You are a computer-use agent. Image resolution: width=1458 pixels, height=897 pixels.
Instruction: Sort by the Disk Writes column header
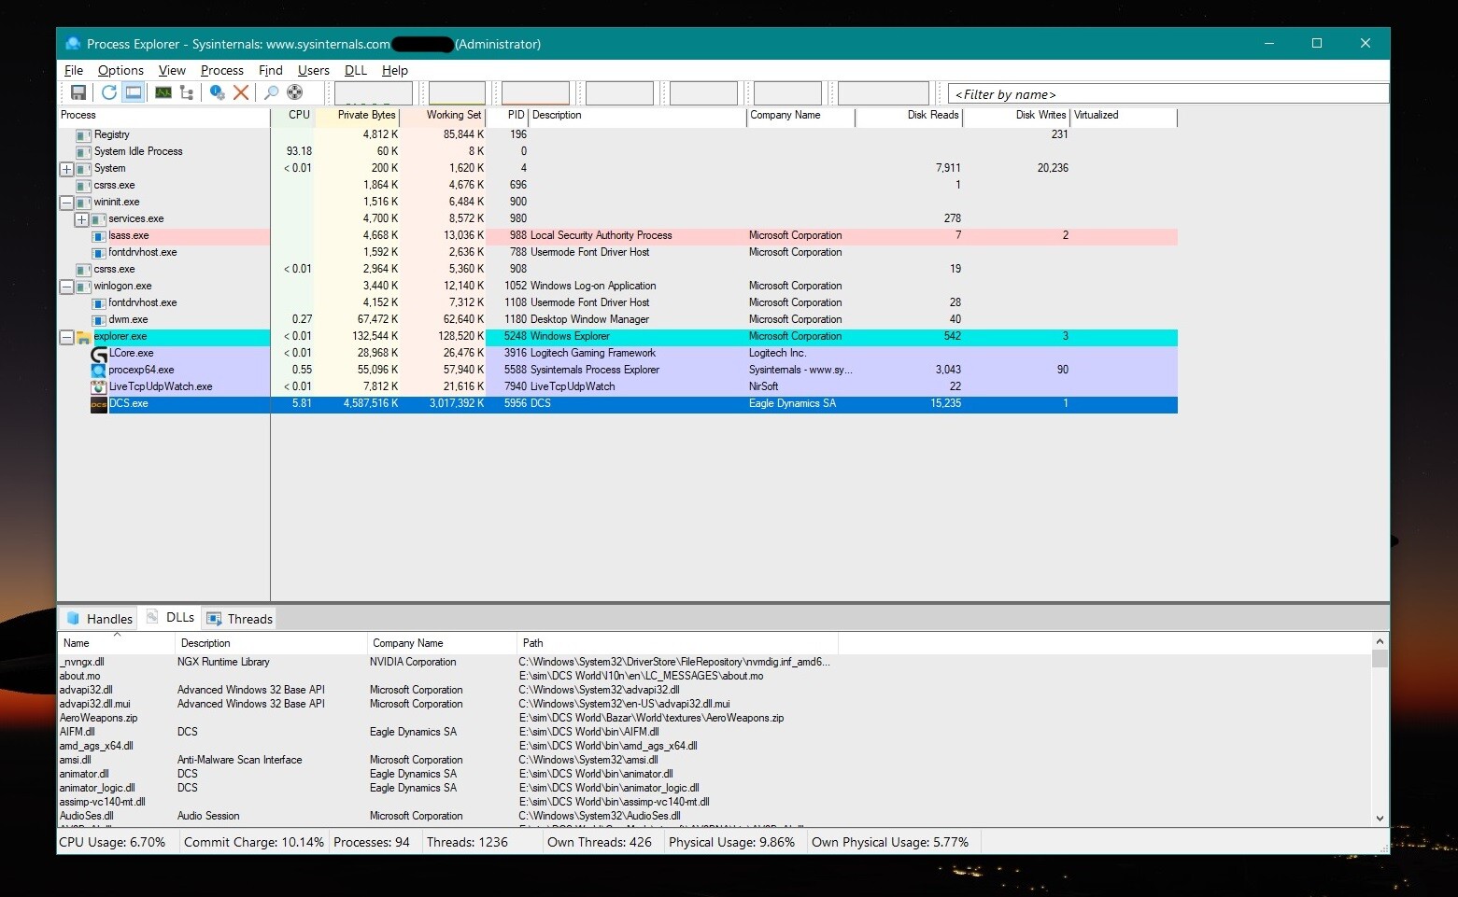click(1016, 115)
